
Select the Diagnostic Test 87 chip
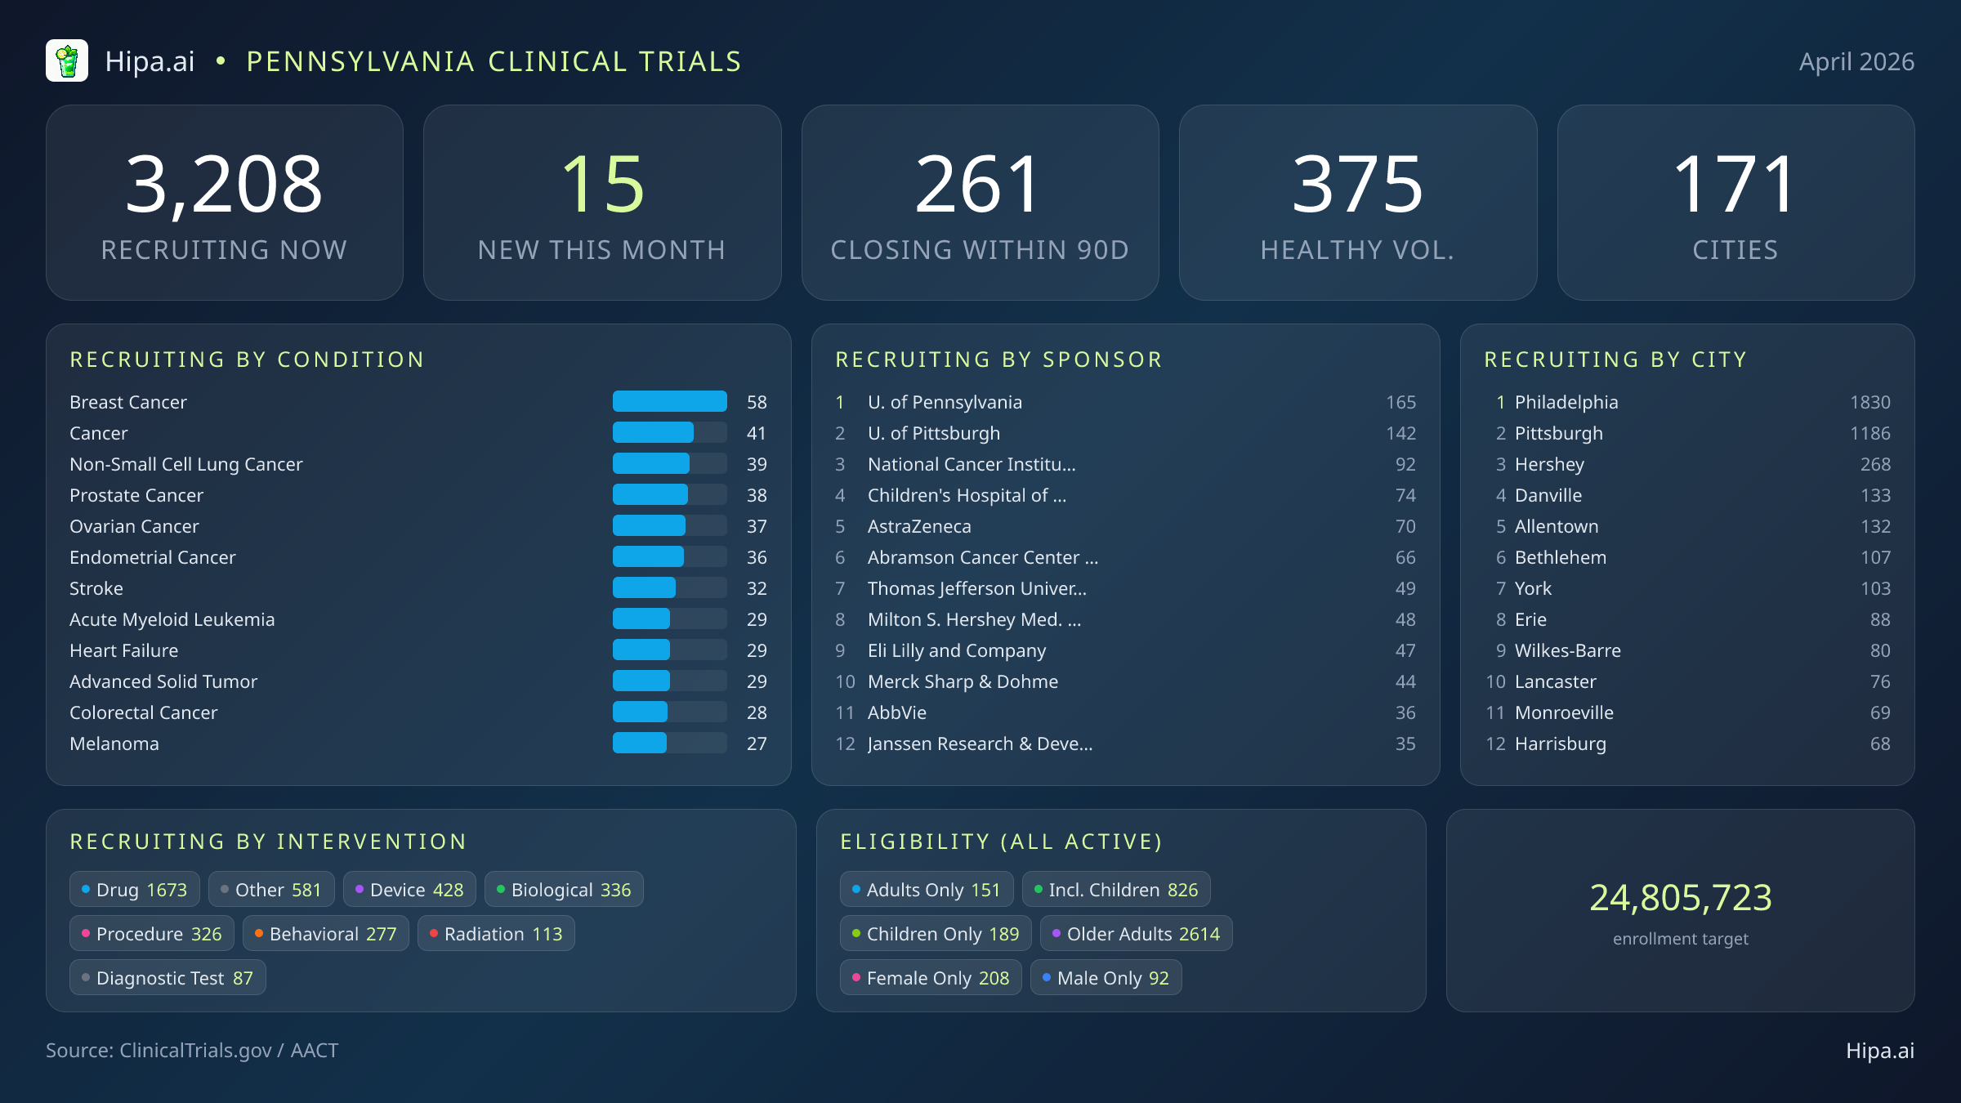point(168,978)
